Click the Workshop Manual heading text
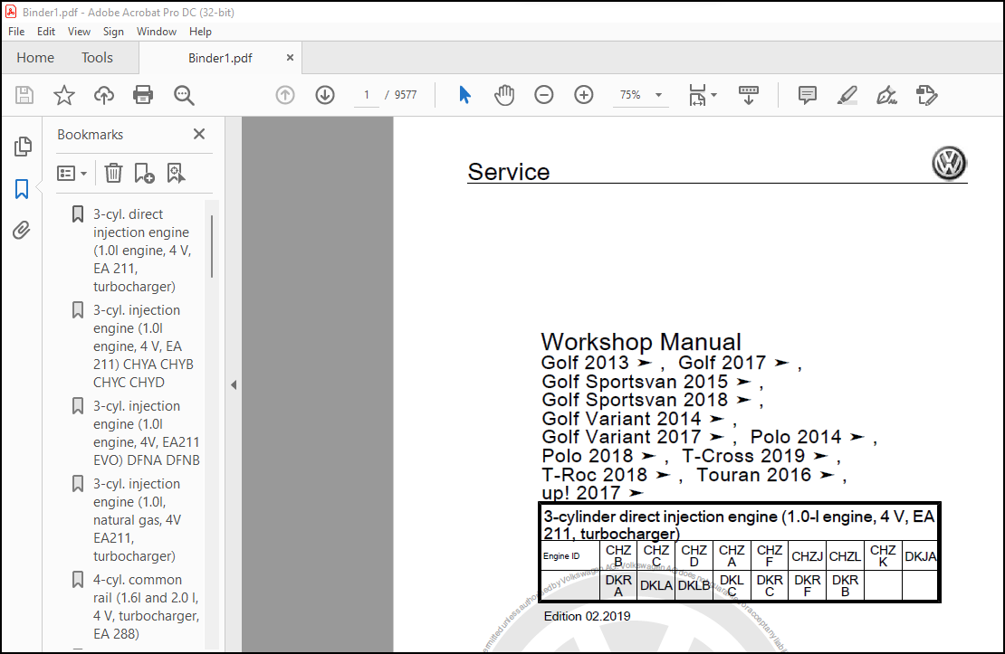 click(641, 341)
